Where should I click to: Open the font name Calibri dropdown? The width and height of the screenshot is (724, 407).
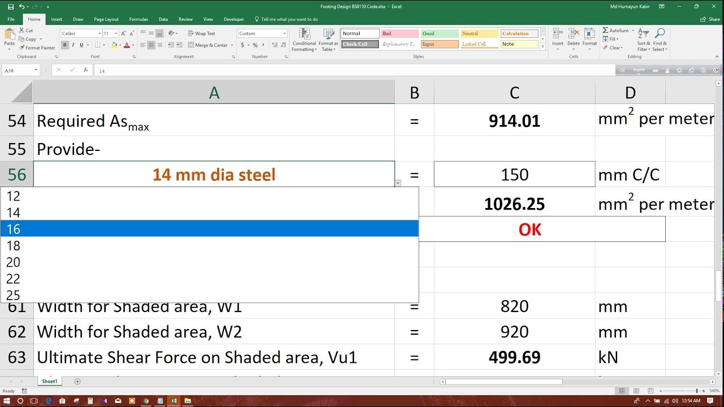(100, 33)
